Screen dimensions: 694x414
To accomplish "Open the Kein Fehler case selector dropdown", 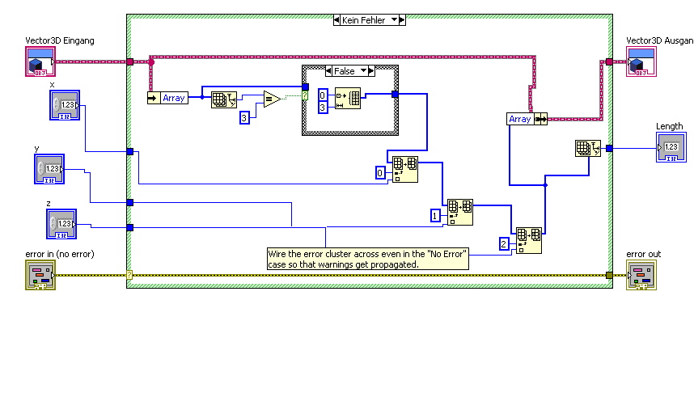I will click(x=394, y=20).
